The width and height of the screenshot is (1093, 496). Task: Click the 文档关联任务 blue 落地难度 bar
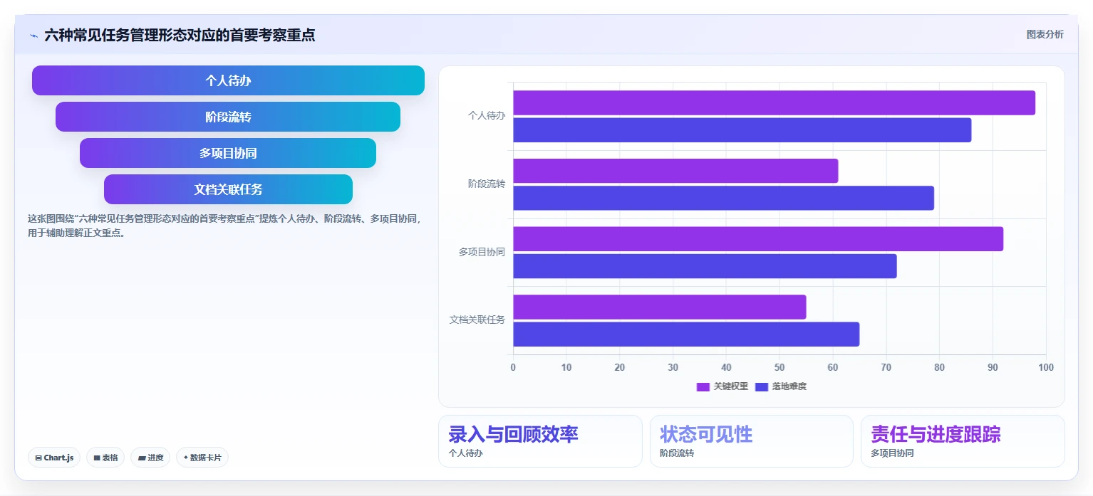(x=686, y=334)
